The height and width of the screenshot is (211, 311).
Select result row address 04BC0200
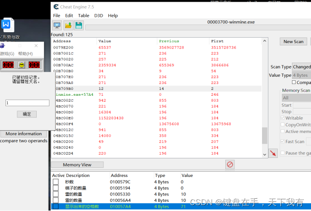tap(156, 142)
